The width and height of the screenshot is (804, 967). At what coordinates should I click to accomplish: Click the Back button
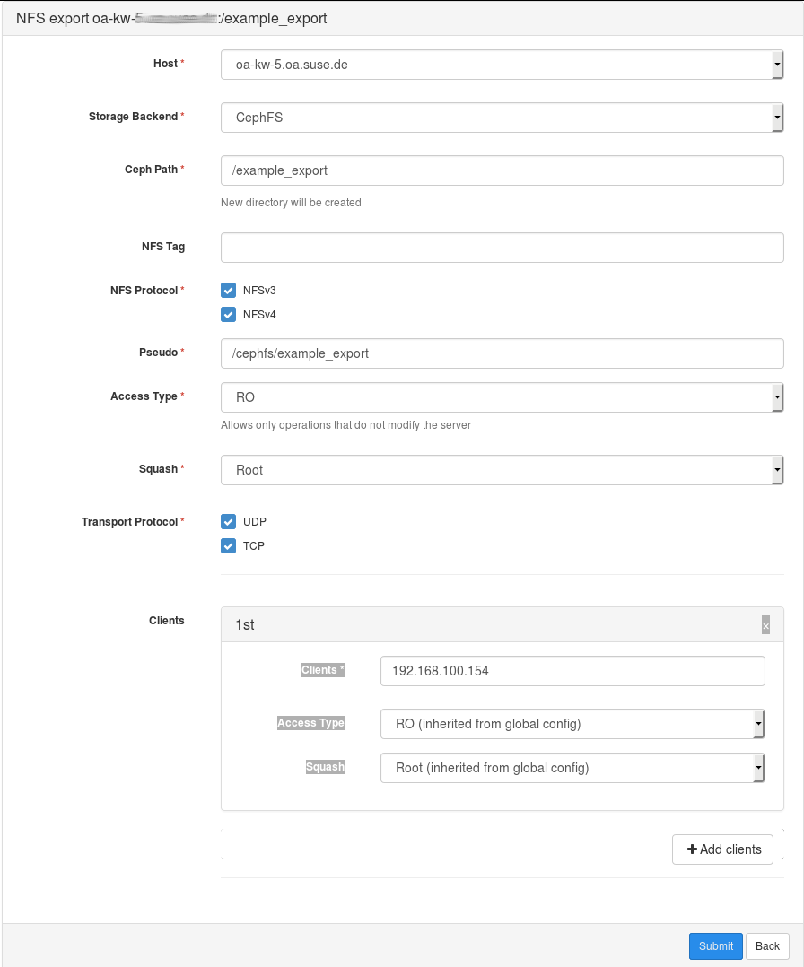[x=767, y=946]
